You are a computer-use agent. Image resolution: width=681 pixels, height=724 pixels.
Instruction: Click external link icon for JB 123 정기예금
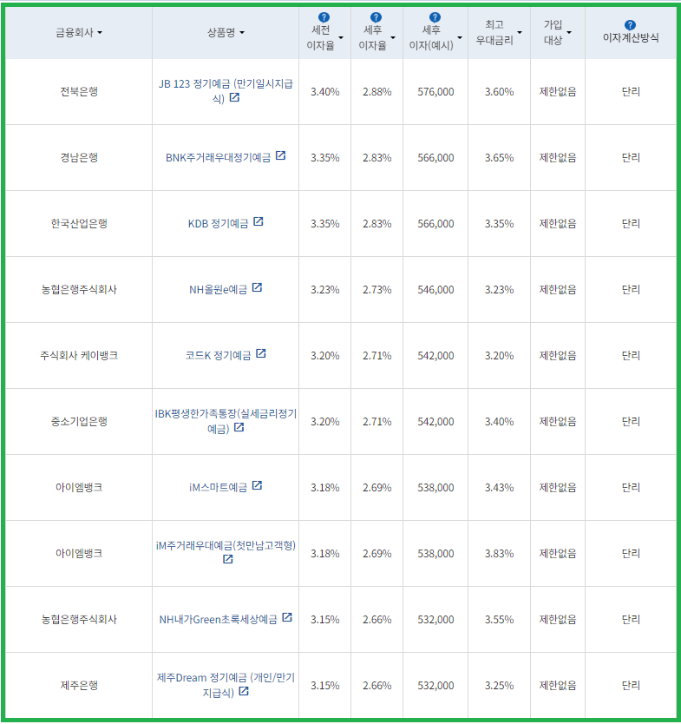point(234,97)
